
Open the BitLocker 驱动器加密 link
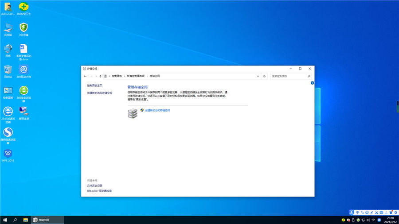[99, 191]
